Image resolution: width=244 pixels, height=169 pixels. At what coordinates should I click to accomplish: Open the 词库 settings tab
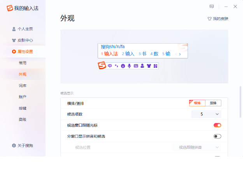click(x=23, y=86)
